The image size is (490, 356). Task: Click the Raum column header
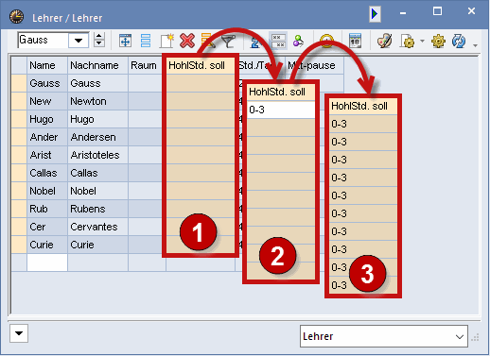pyautogui.click(x=146, y=65)
